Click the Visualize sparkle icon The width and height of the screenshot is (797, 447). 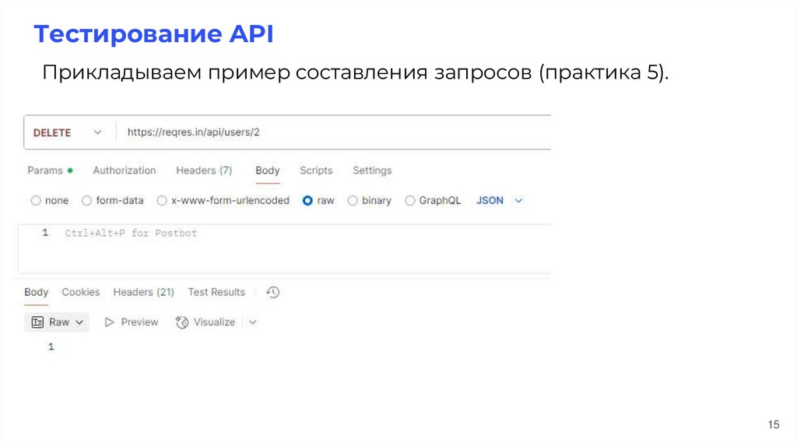coord(182,322)
